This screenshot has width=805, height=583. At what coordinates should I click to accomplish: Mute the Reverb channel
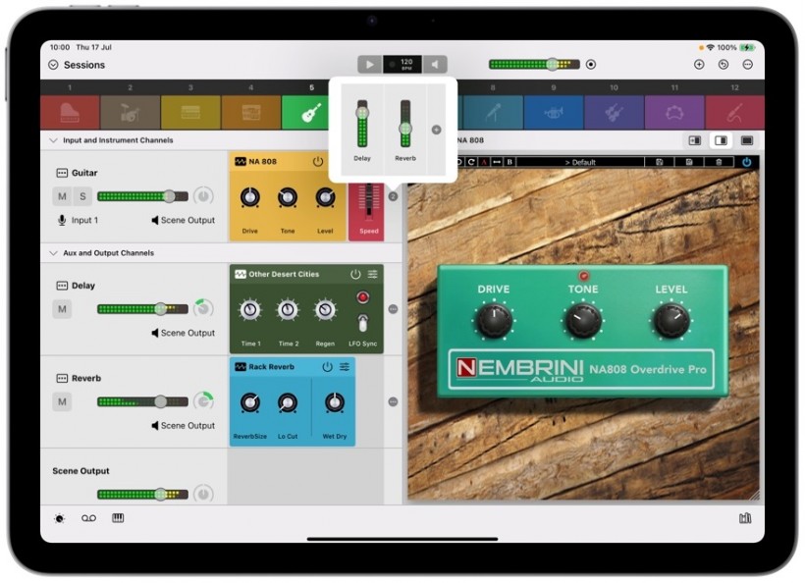(62, 401)
